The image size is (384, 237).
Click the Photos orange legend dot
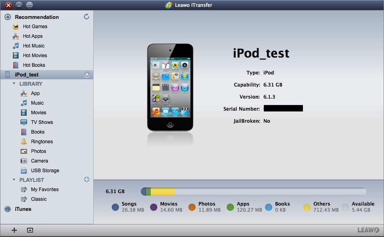[192, 207]
